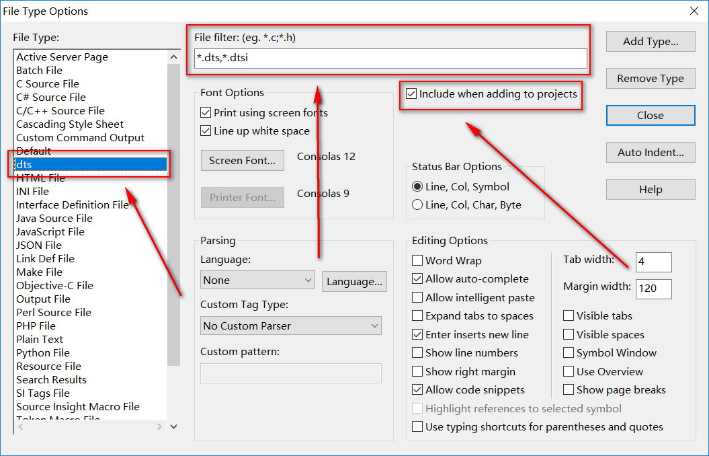The height and width of the screenshot is (456, 709).
Task: Open Auto Indent settings
Action: pos(650,152)
